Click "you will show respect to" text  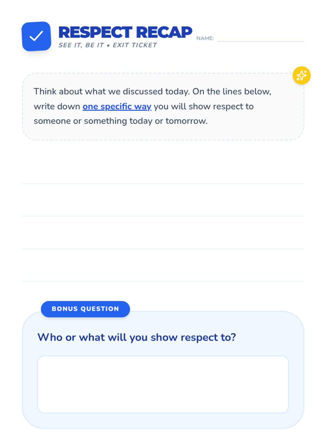click(x=204, y=107)
